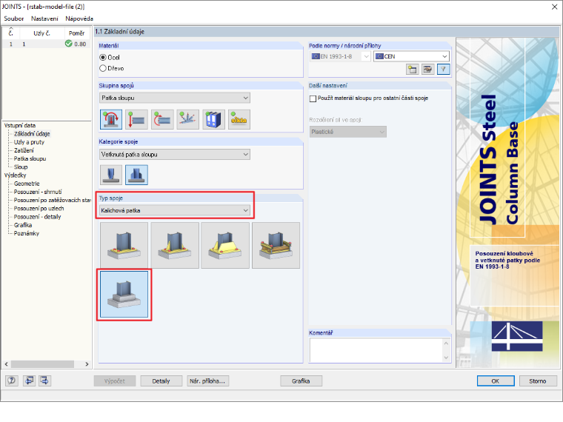
Task: Open 'Zatížení' in the navigator
Action: (x=24, y=150)
